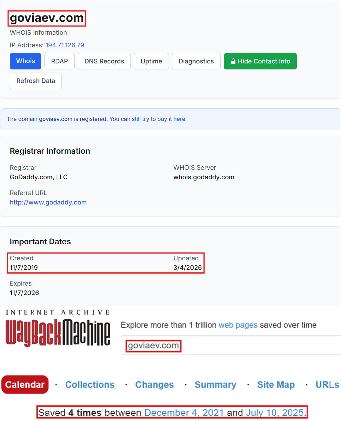Open the Site Map view
Image resolution: width=341 pixels, height=421 pixels.
pos(275,384)
